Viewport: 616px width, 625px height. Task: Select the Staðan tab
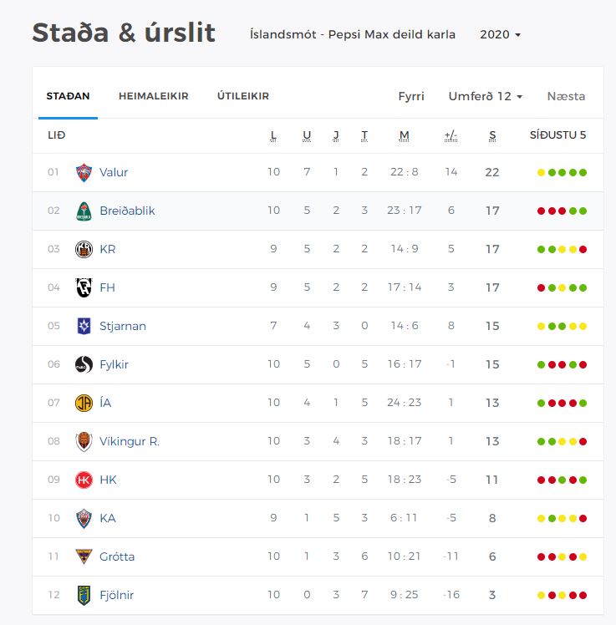[68, 96]
